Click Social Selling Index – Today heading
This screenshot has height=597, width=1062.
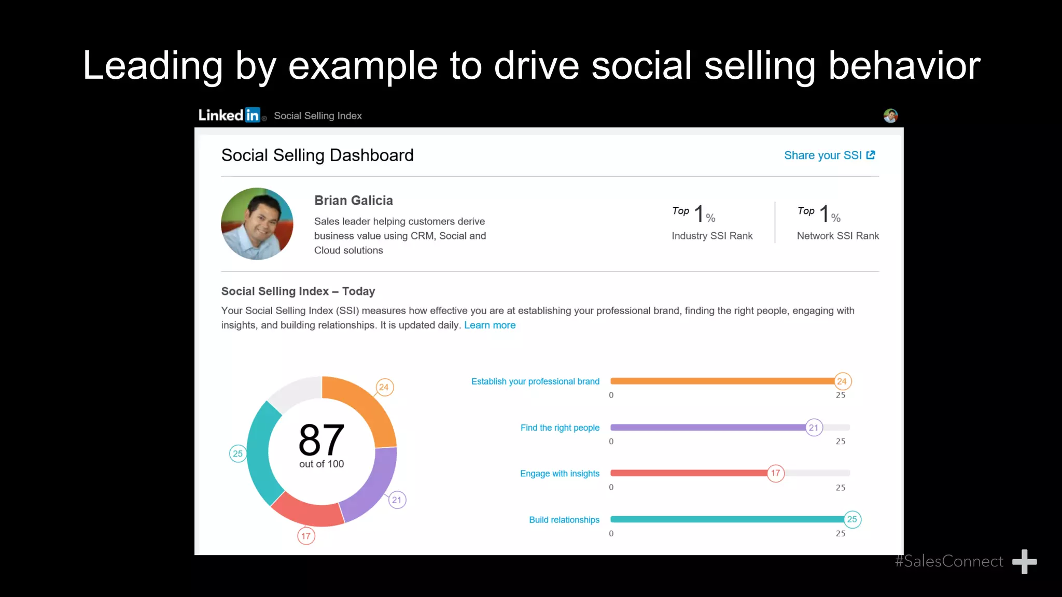point(298,291)
